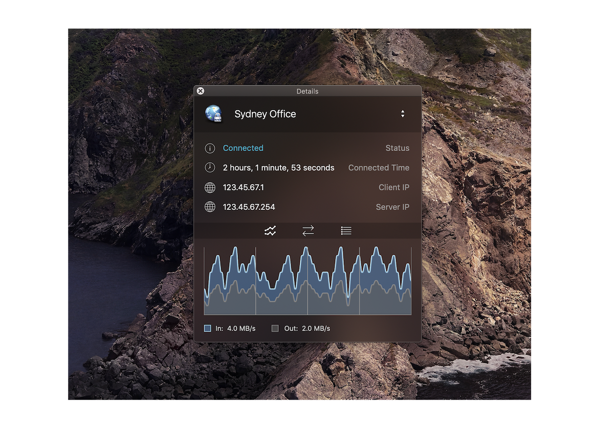
Task: Switch to the two-arrows transfer tab
Action: pyautogui.click(x=308, y=231)
